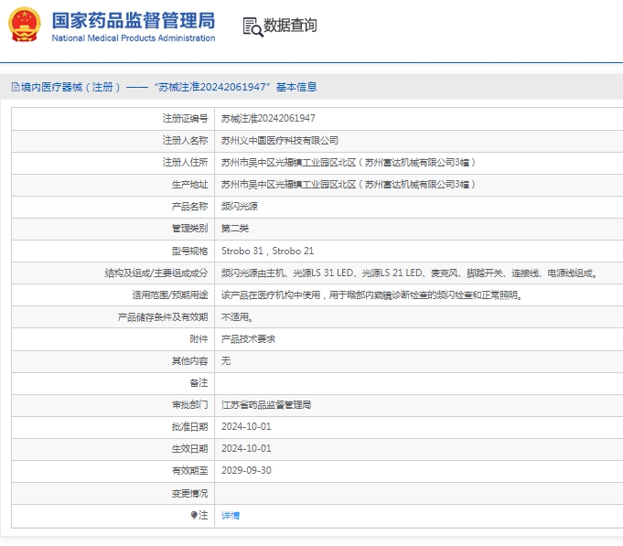Click the 适用范围/预期用途 description text

(372, 295)
